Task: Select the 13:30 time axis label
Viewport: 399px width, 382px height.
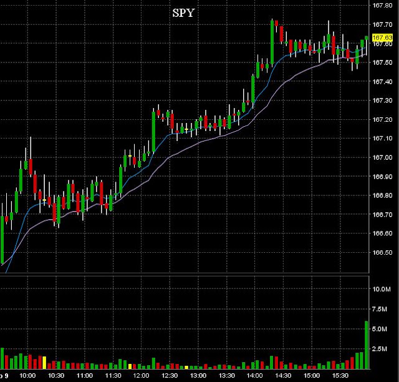Action: tap(227, 376)
